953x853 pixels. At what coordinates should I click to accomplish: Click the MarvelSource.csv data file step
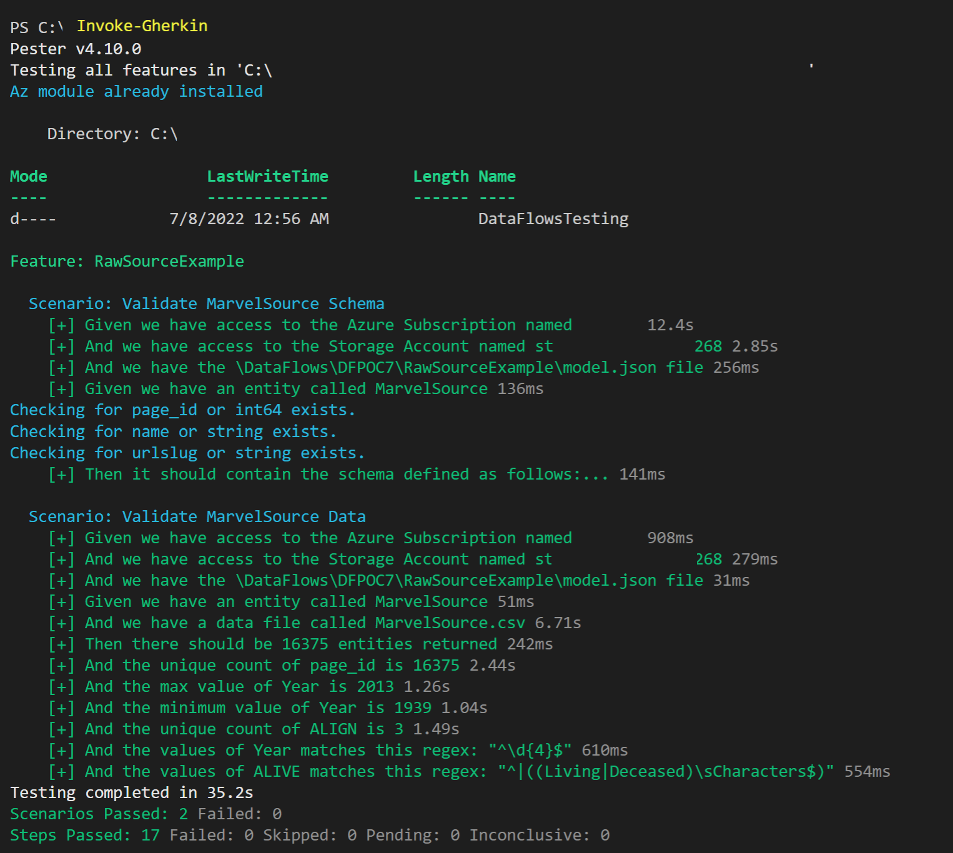pyautogui.click(x=315, y=623)
